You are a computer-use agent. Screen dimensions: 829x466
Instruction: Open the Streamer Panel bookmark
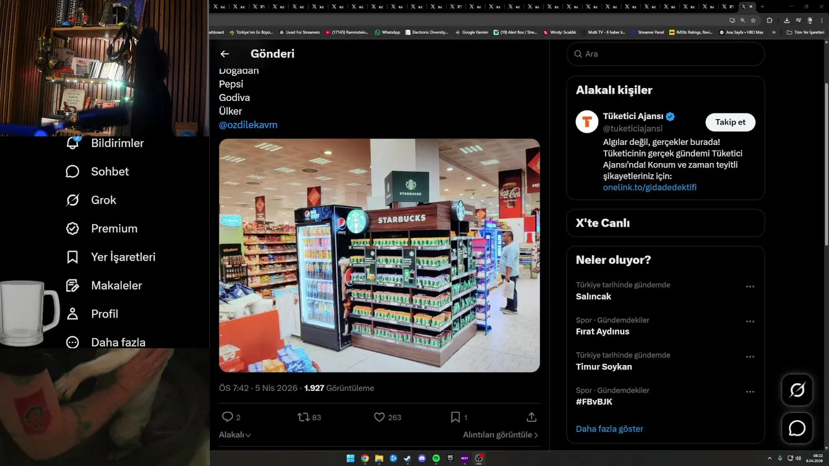tap(647, 32)
